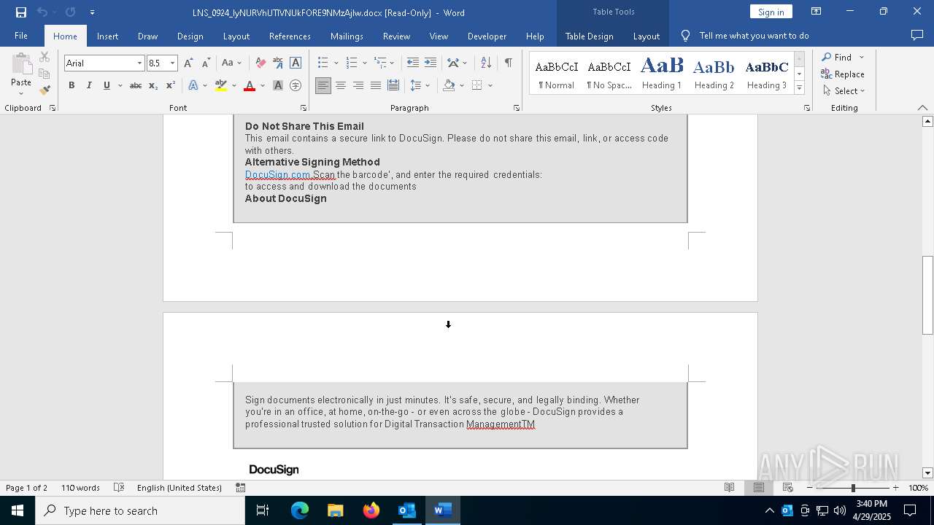Screen dimensions: 934x525
Task: Click the zoom slider handle
Action: tap(853, 488)
